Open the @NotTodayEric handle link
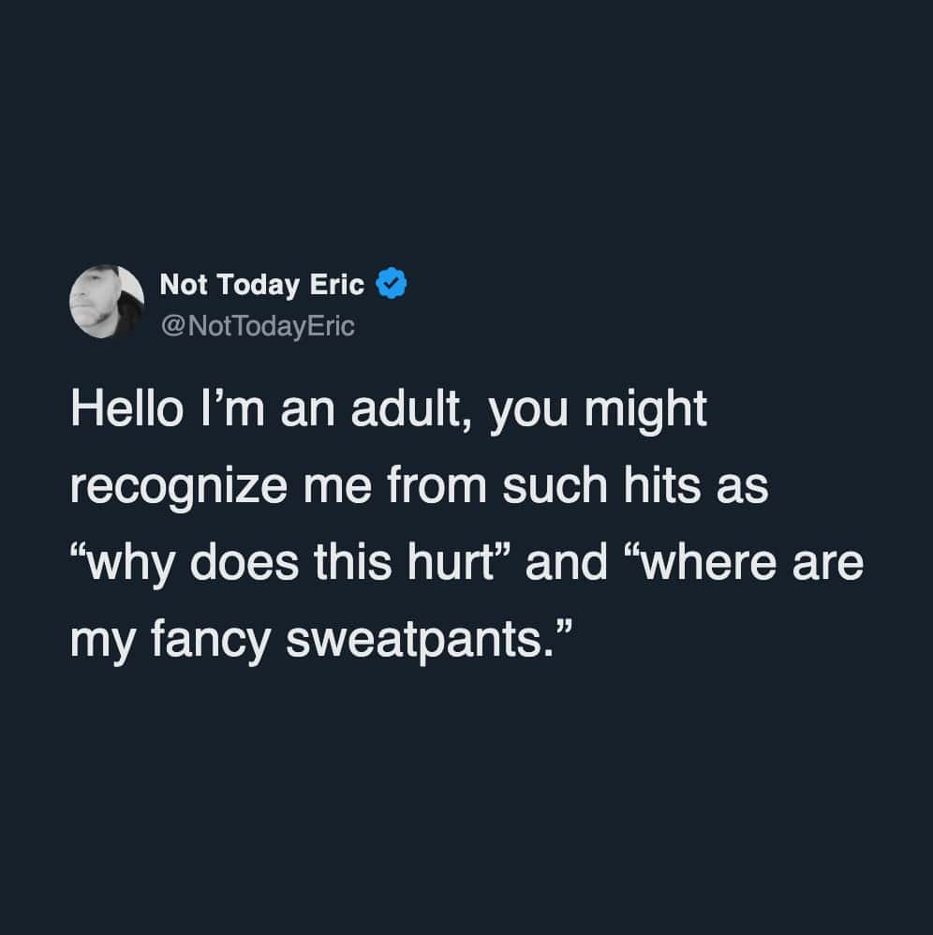 (258, 327)
